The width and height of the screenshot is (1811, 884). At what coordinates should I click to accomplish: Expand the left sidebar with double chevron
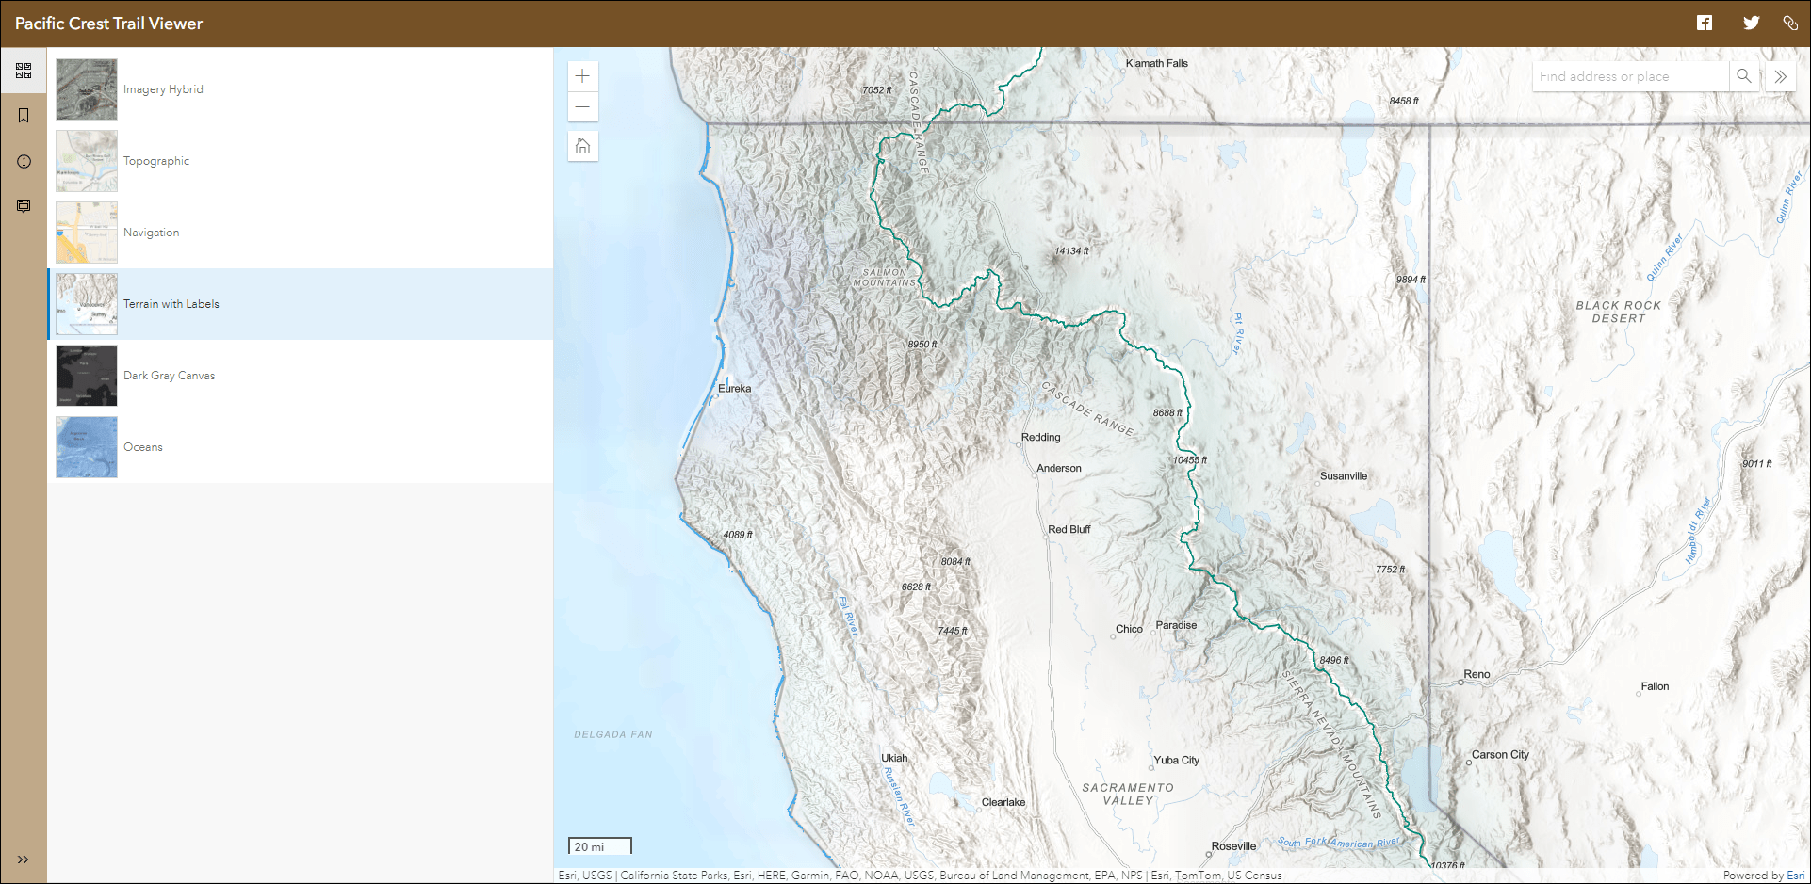[x=24, y=860]
